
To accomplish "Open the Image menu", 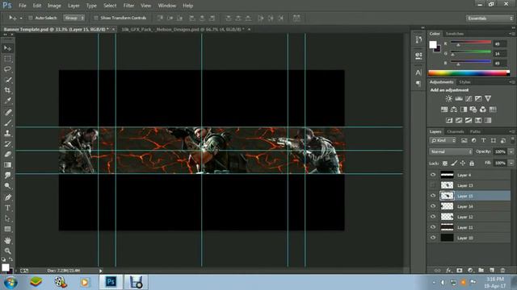I will (54, 6).
